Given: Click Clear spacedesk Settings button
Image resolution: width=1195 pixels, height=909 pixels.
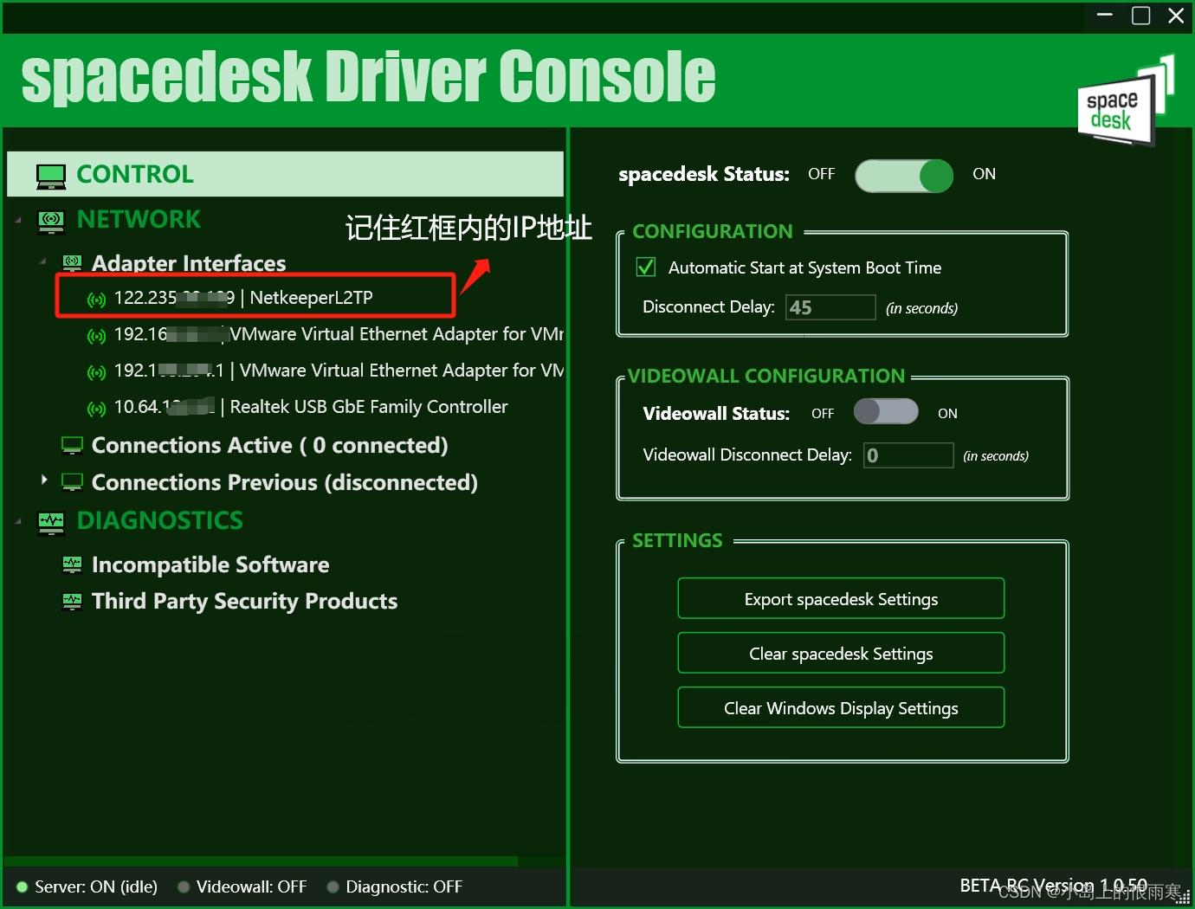Looking at the screenshot, I should [x=841, y=653].
